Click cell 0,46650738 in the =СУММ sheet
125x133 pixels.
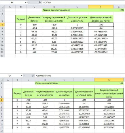[x=64, y=127]
